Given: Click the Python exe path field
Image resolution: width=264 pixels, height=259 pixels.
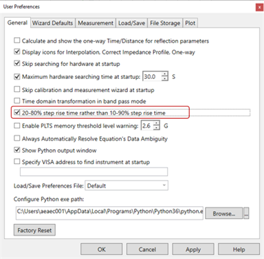Looking at the screenshot, I should click(x=109, y=213).
